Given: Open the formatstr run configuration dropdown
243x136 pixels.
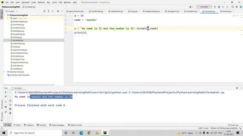Looking at the screenshot, I should (x=204, y=7).
